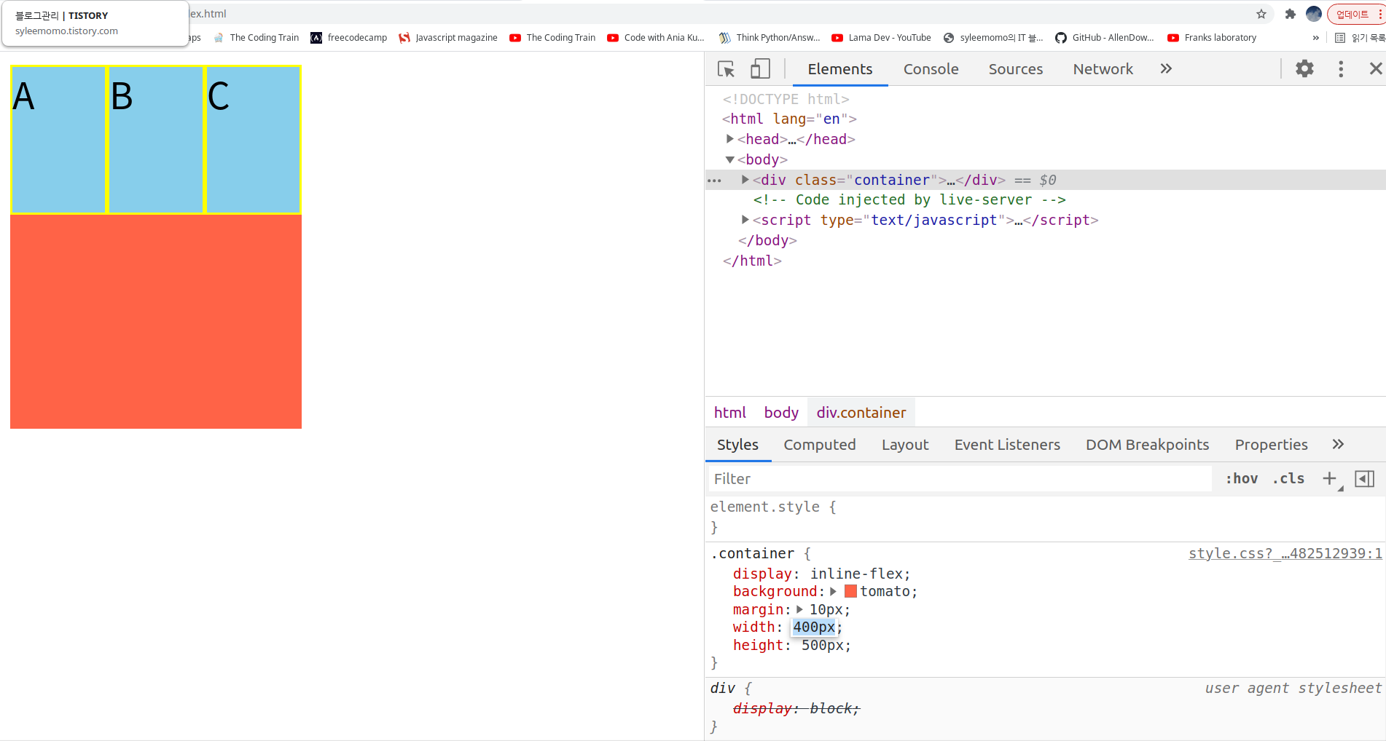The image size is (1386, 741).
Task: Open the browser extensions puzzle icon
Action: pos(1290,14)
